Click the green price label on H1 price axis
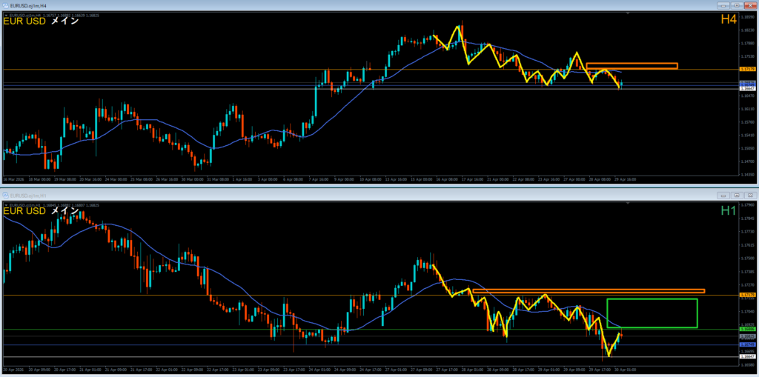Viewport: 759px width, 377px height. [x=748, y=329]
